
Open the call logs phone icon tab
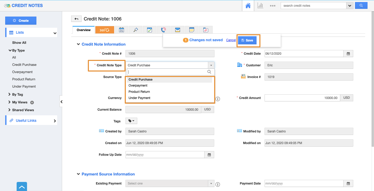pos(163,30)
